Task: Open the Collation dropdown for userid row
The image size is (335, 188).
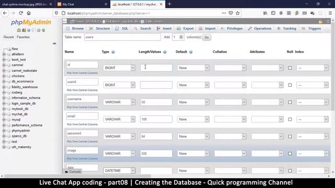Action: [x=230, y=85]
